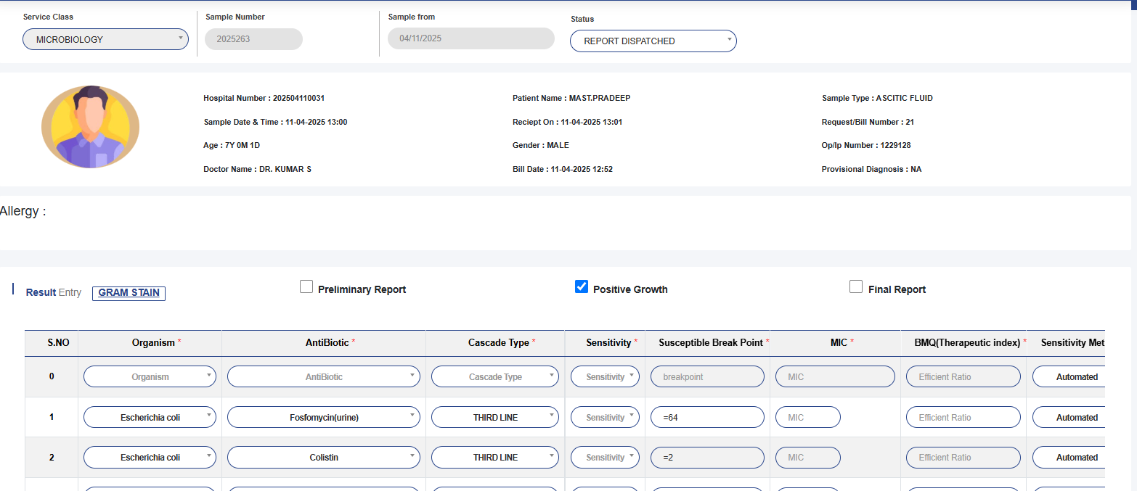Click the Efficient Ratio field in row 2
Screen dimensions: 1137x491
(963, 458)
